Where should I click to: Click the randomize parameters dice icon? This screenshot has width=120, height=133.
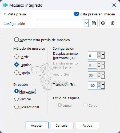(103, 23)
